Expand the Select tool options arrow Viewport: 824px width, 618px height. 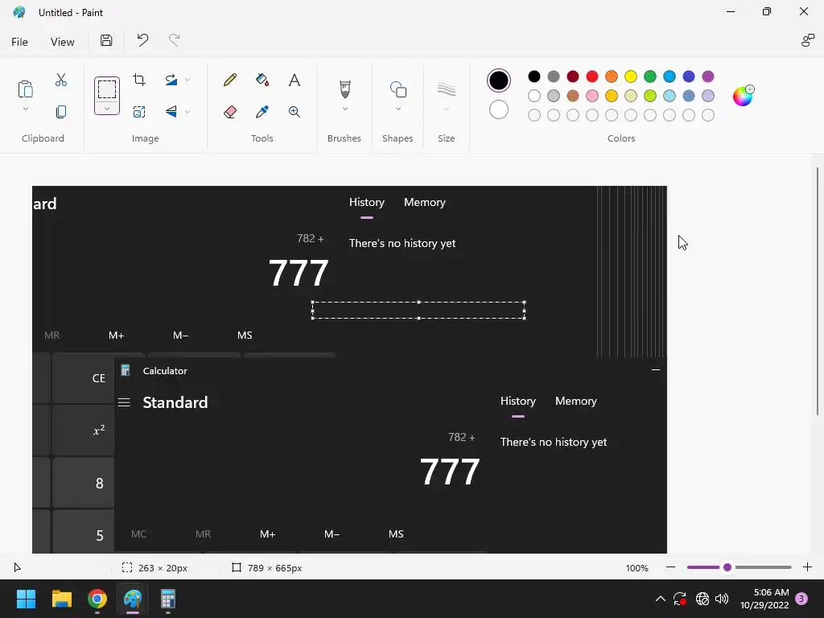pos(107,109)
